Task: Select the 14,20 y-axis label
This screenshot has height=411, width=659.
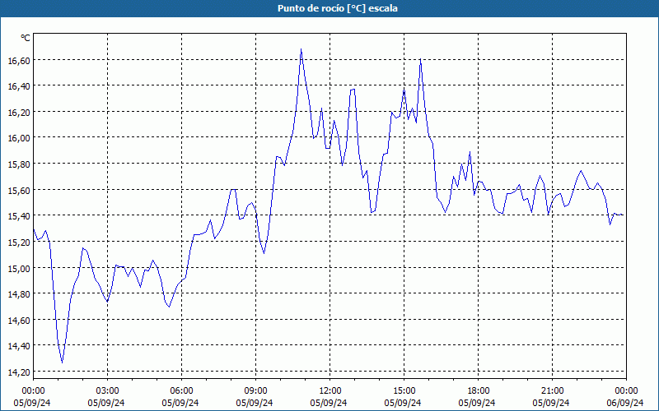Action: point(19,373)
